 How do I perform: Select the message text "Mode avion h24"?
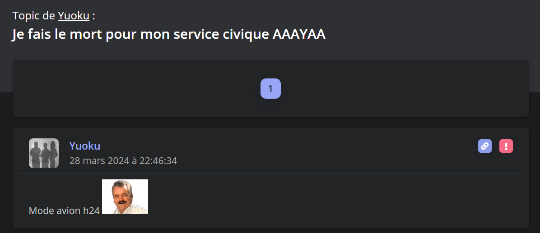coord(64,210)
